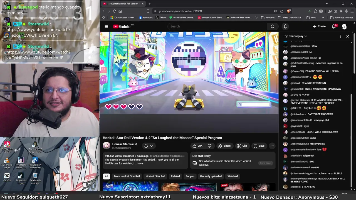The image size is (356, 200).
Task: Close the chat replay panel
Action: click(x=347, y=36)
